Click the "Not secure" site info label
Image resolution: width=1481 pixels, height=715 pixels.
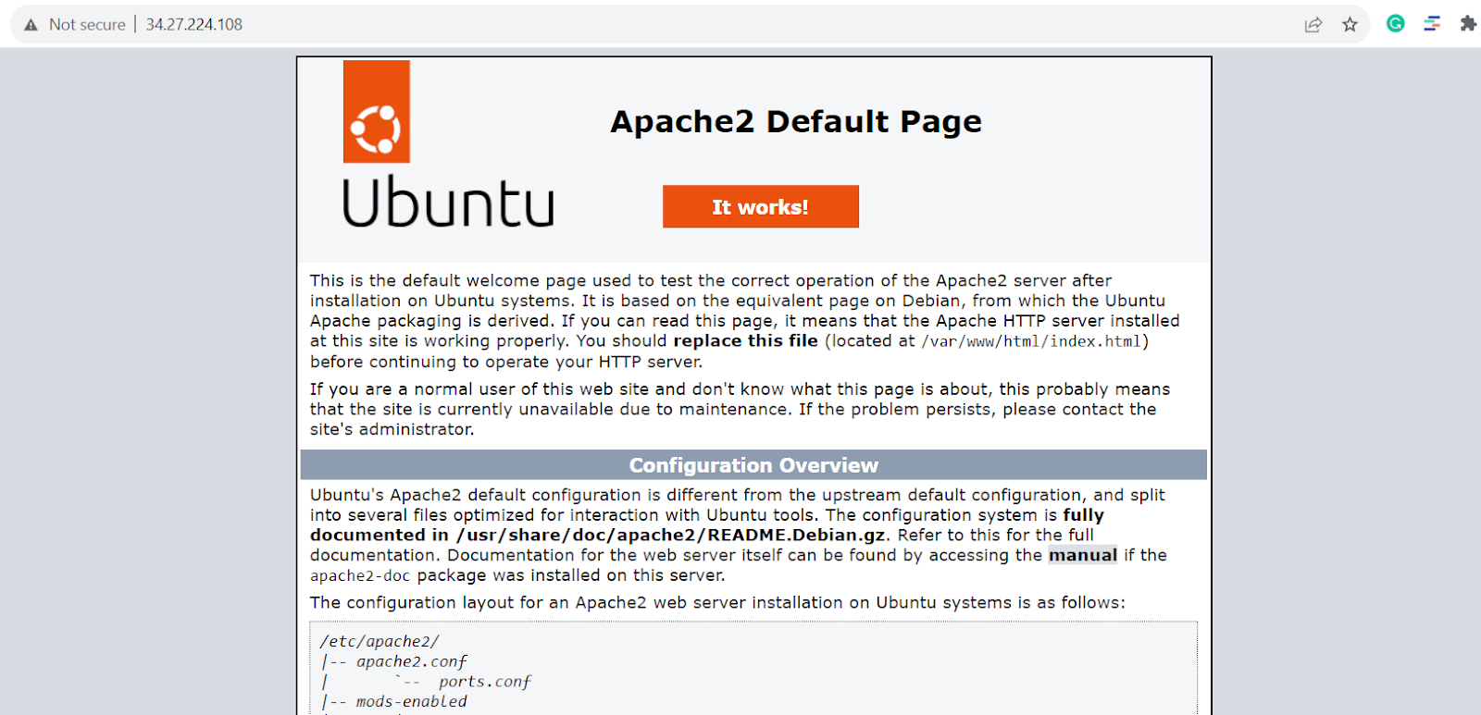click(x=87, y=25)
